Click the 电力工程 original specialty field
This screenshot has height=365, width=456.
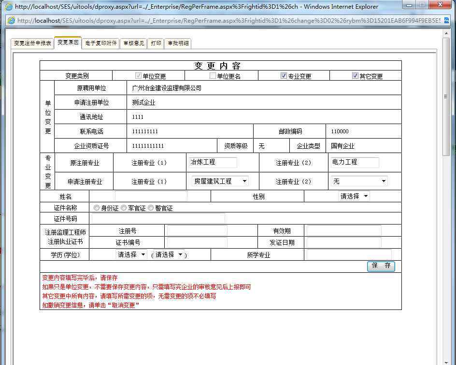355,162
